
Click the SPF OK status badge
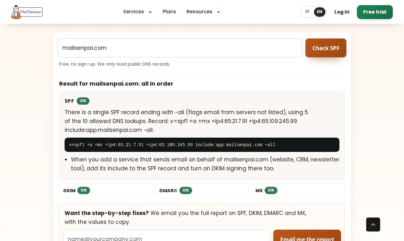click(x=83, y=101)
